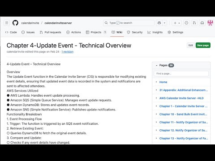Switch to the Issues tab
This screenshot has width=215, height=161.
[28, 32]
